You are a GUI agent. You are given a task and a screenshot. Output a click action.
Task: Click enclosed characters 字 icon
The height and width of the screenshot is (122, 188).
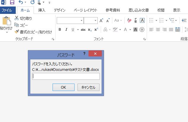142,30
